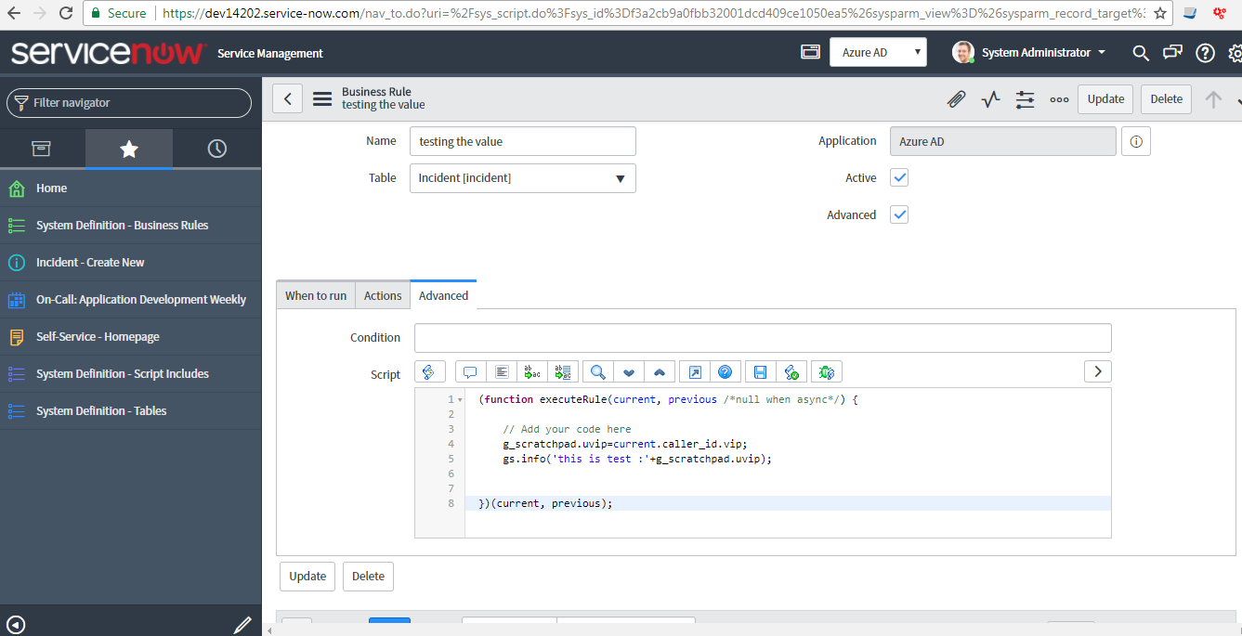Screen dimensions: 1242x636
Task: Click the bottom Update button below the script
Action: [x=307, y=577]
